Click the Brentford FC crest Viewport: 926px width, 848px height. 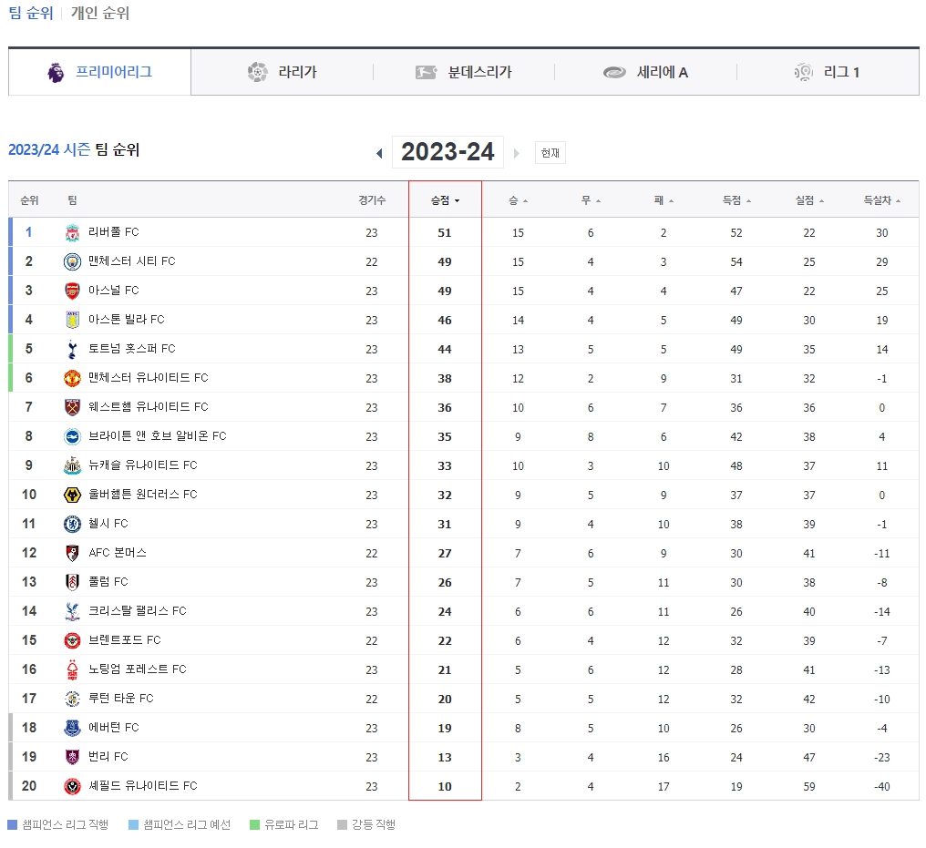[x=72, y=640]
